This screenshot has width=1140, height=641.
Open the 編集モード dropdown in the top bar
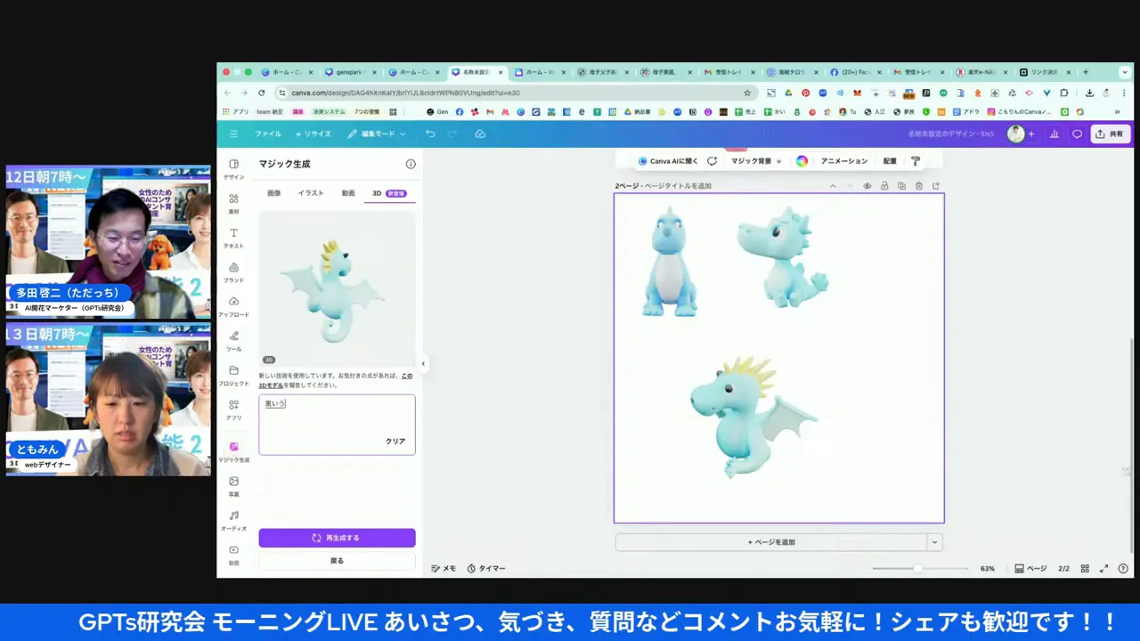(378, 134)
